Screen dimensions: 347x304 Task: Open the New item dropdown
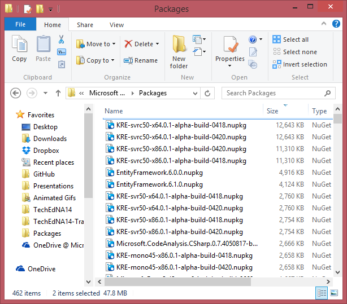(199, 39)
